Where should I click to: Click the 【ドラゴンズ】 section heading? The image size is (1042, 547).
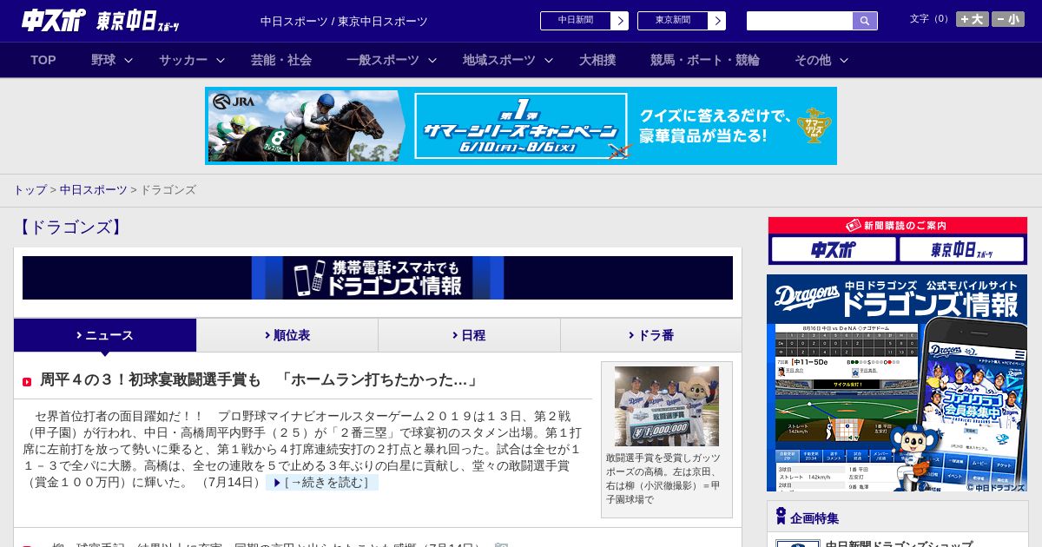tap(69, 227)
